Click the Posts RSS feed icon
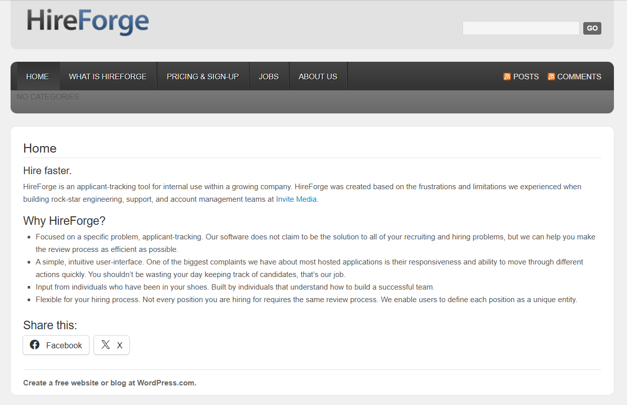The height and width of the screenshot is (405, 627). (507, 77)
